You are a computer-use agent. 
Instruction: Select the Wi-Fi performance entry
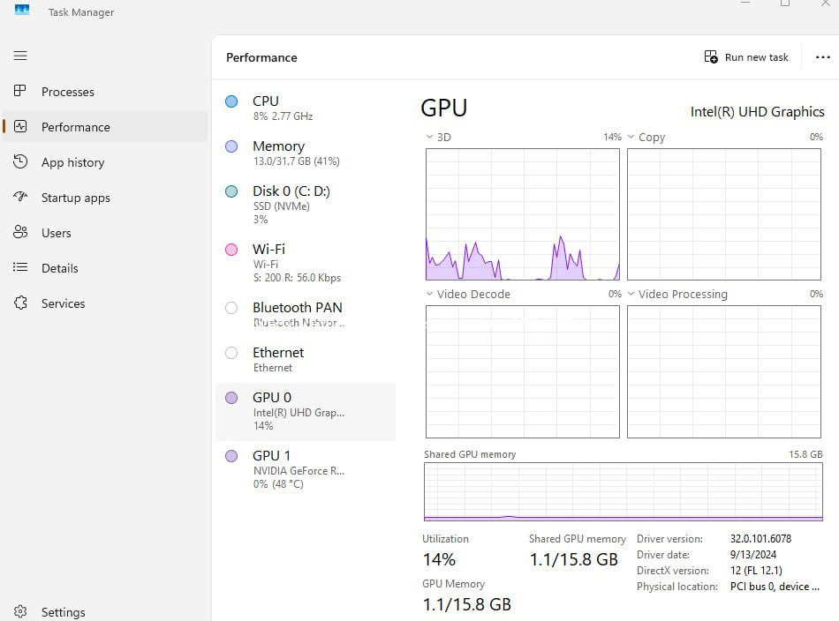[x=306, y=262]
